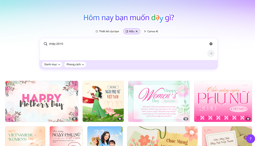Click the template layout icon on 'Mẫu' chip

point(127,31)
